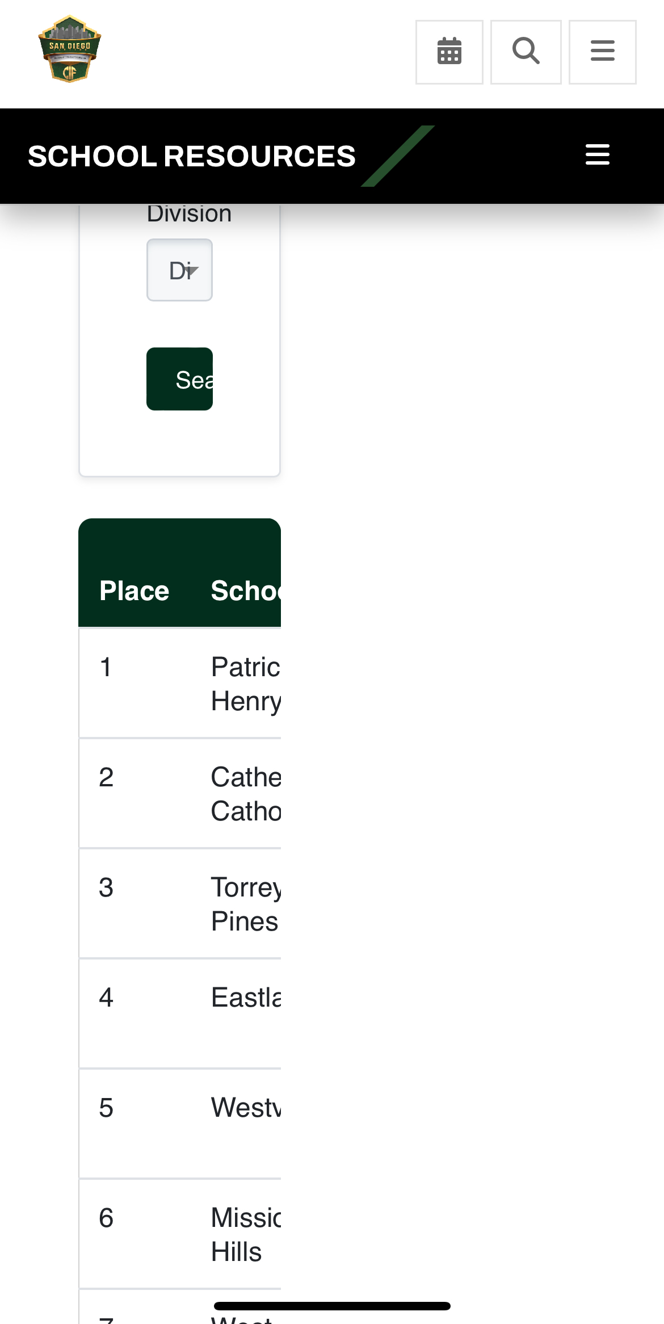This screenshot has width=664, height=1324.
Task: Click place number 1 cell
Action: tap(106, 667)
